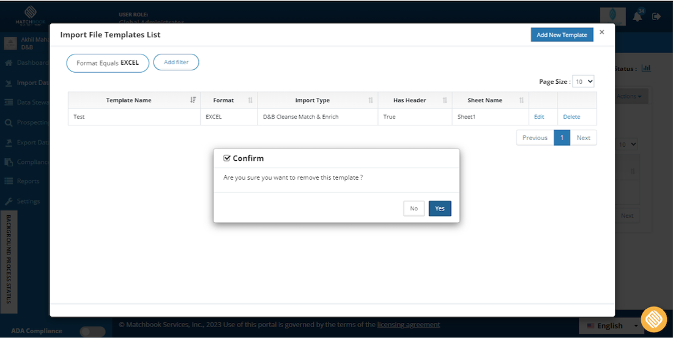Click the Test template name cell
Image resolution: width=673 pixels, height=340 pixels.
134,117
